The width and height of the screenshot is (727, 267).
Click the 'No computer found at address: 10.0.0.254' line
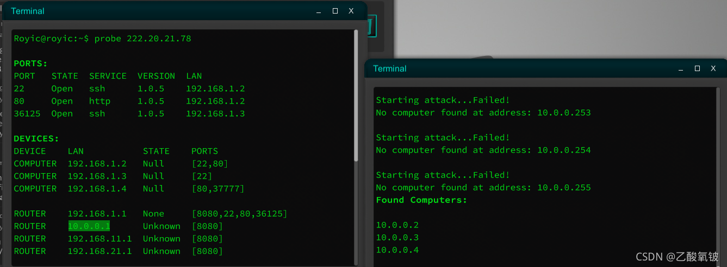[483, 150]
